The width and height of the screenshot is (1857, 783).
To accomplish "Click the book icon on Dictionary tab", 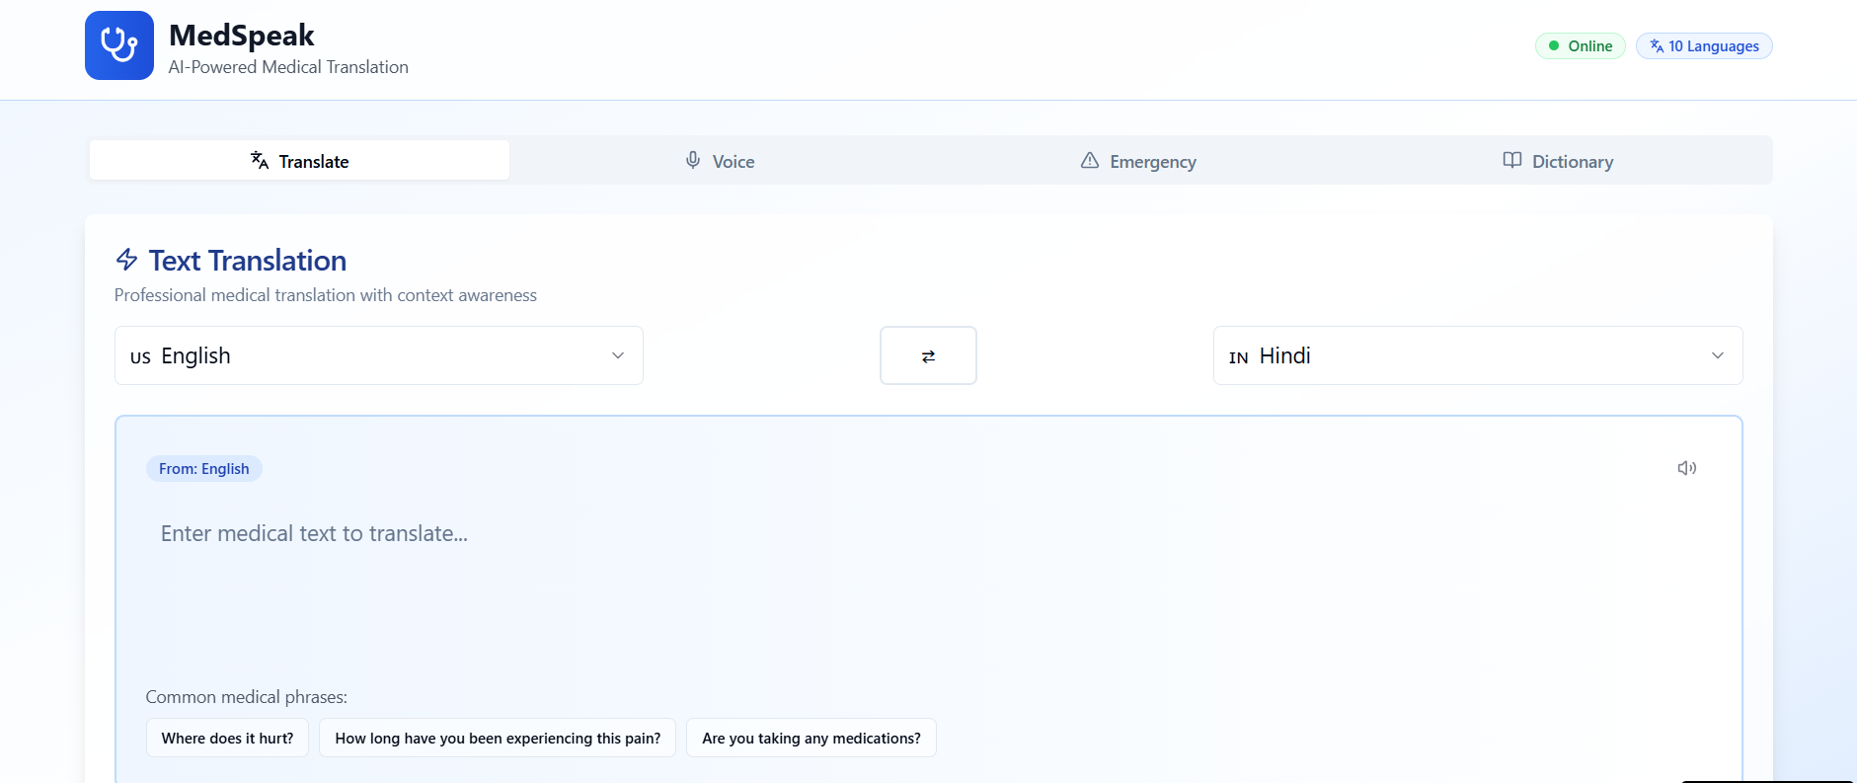I will (1512, 160).
